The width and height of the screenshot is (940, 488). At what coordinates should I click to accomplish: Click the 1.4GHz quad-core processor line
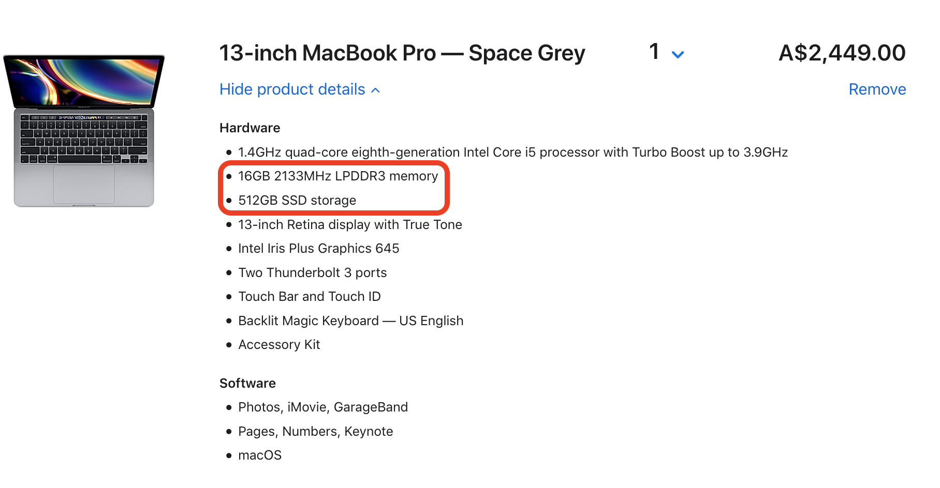513,152
